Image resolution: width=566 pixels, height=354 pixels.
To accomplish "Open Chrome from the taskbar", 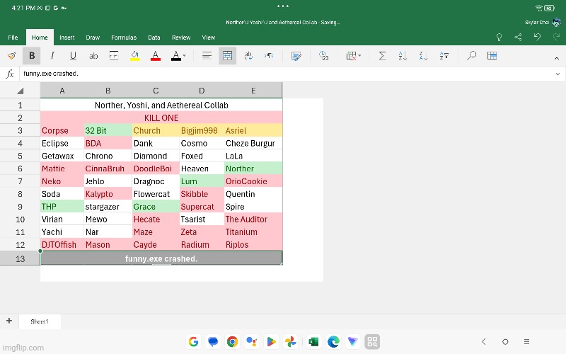I will [232, 341].
